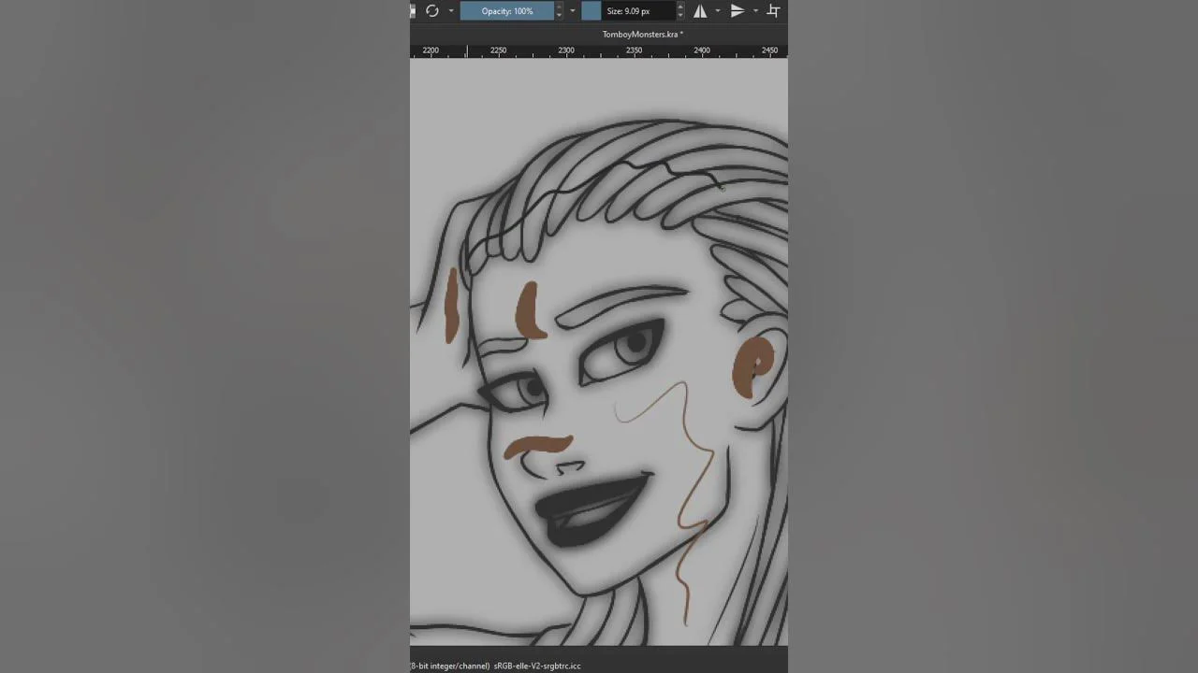Click the horizontal ruler at 2300 mark
Screen dimensions: 1198x673
(x=566, y=50)
